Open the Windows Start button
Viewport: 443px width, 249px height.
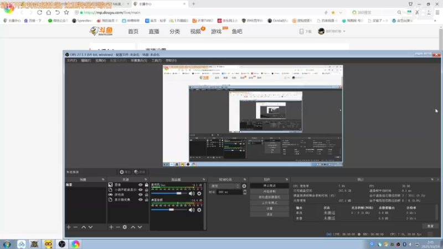click(x=7, y=244)
